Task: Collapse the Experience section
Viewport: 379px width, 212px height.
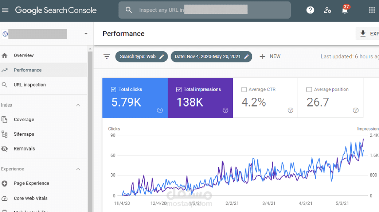Action: (x=78, y=169)
